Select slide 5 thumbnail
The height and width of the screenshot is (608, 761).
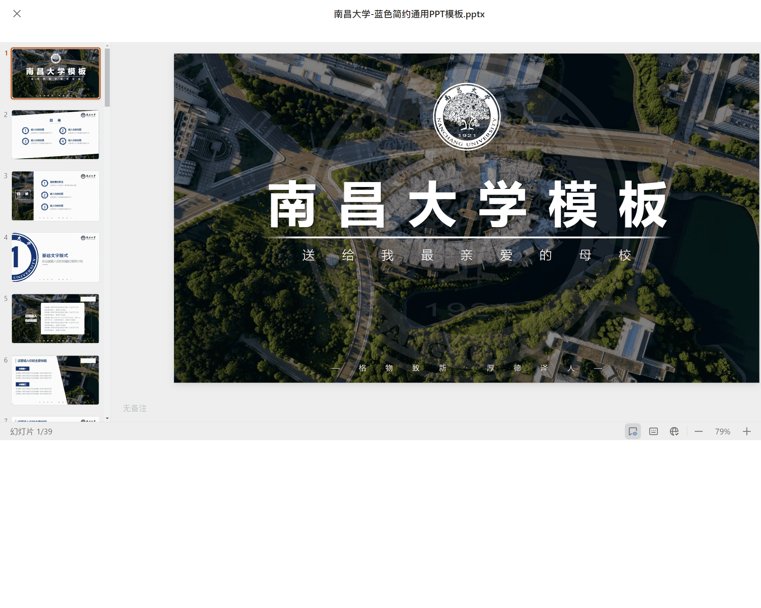pos(55,319)
